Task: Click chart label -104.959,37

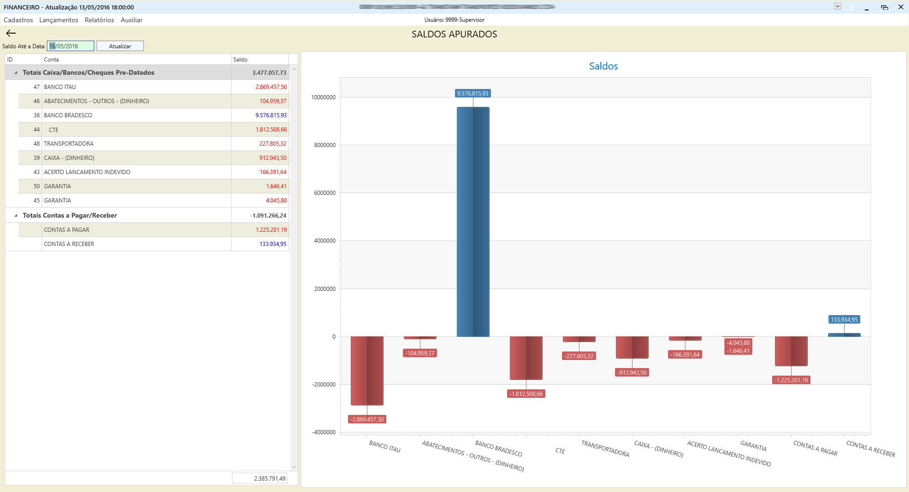Action: pos(420,353)
